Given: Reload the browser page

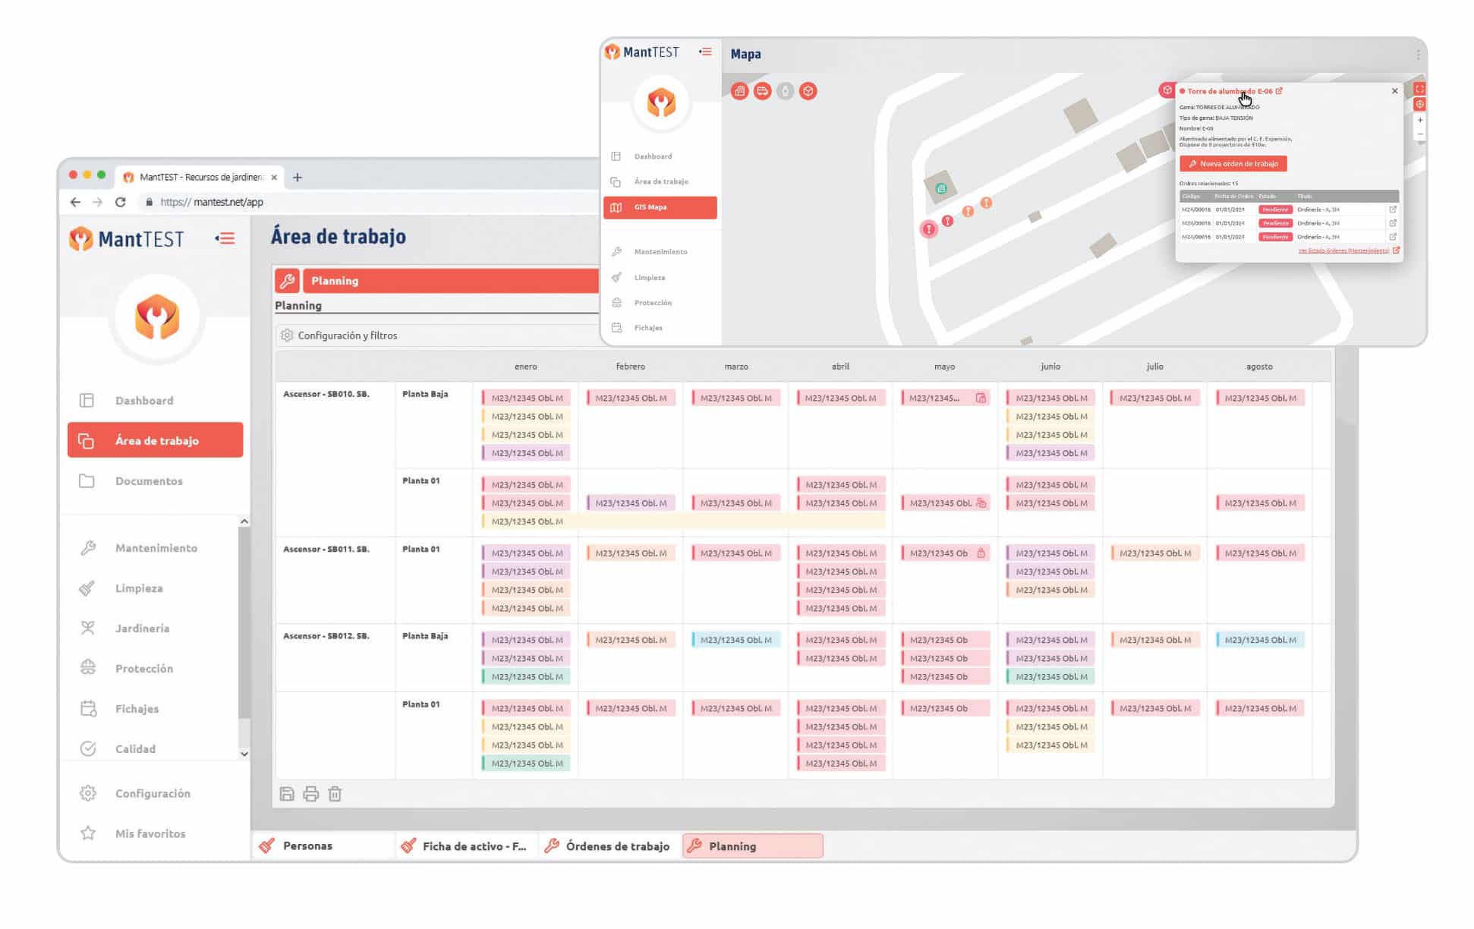Looking at the screenshot, I should point(120,202).
